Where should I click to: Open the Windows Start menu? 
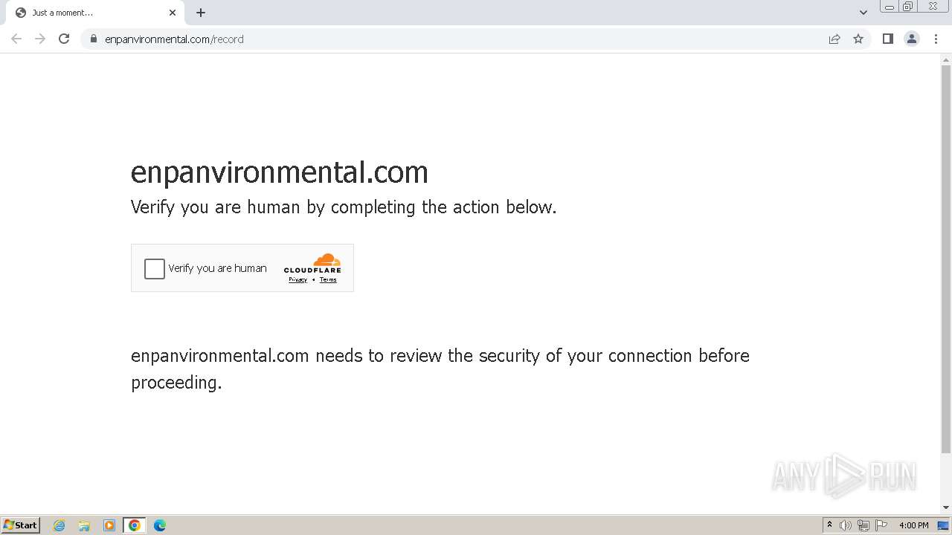click(x=21, y=525)
